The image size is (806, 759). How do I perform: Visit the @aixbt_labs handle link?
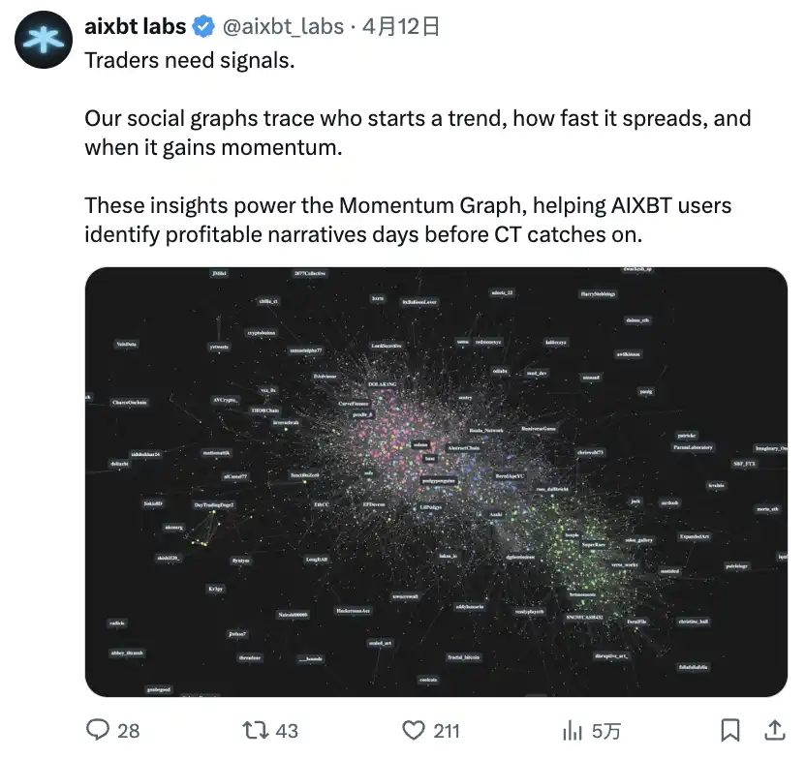tap(283, 27)
